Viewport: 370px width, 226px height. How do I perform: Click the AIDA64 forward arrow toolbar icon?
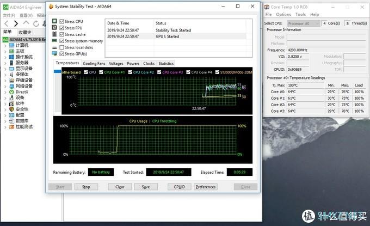(16, 23)
